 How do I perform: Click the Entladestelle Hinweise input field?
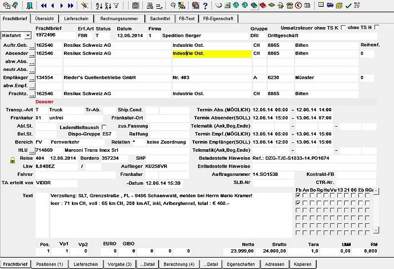click(x=314, y=167)
